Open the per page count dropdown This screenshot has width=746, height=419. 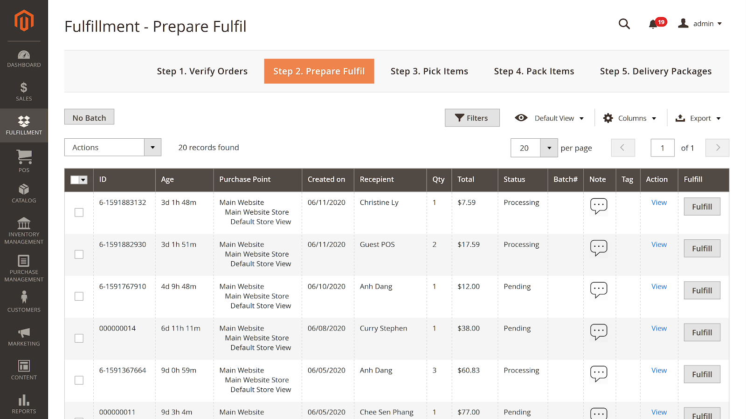[x=549, y=148]
